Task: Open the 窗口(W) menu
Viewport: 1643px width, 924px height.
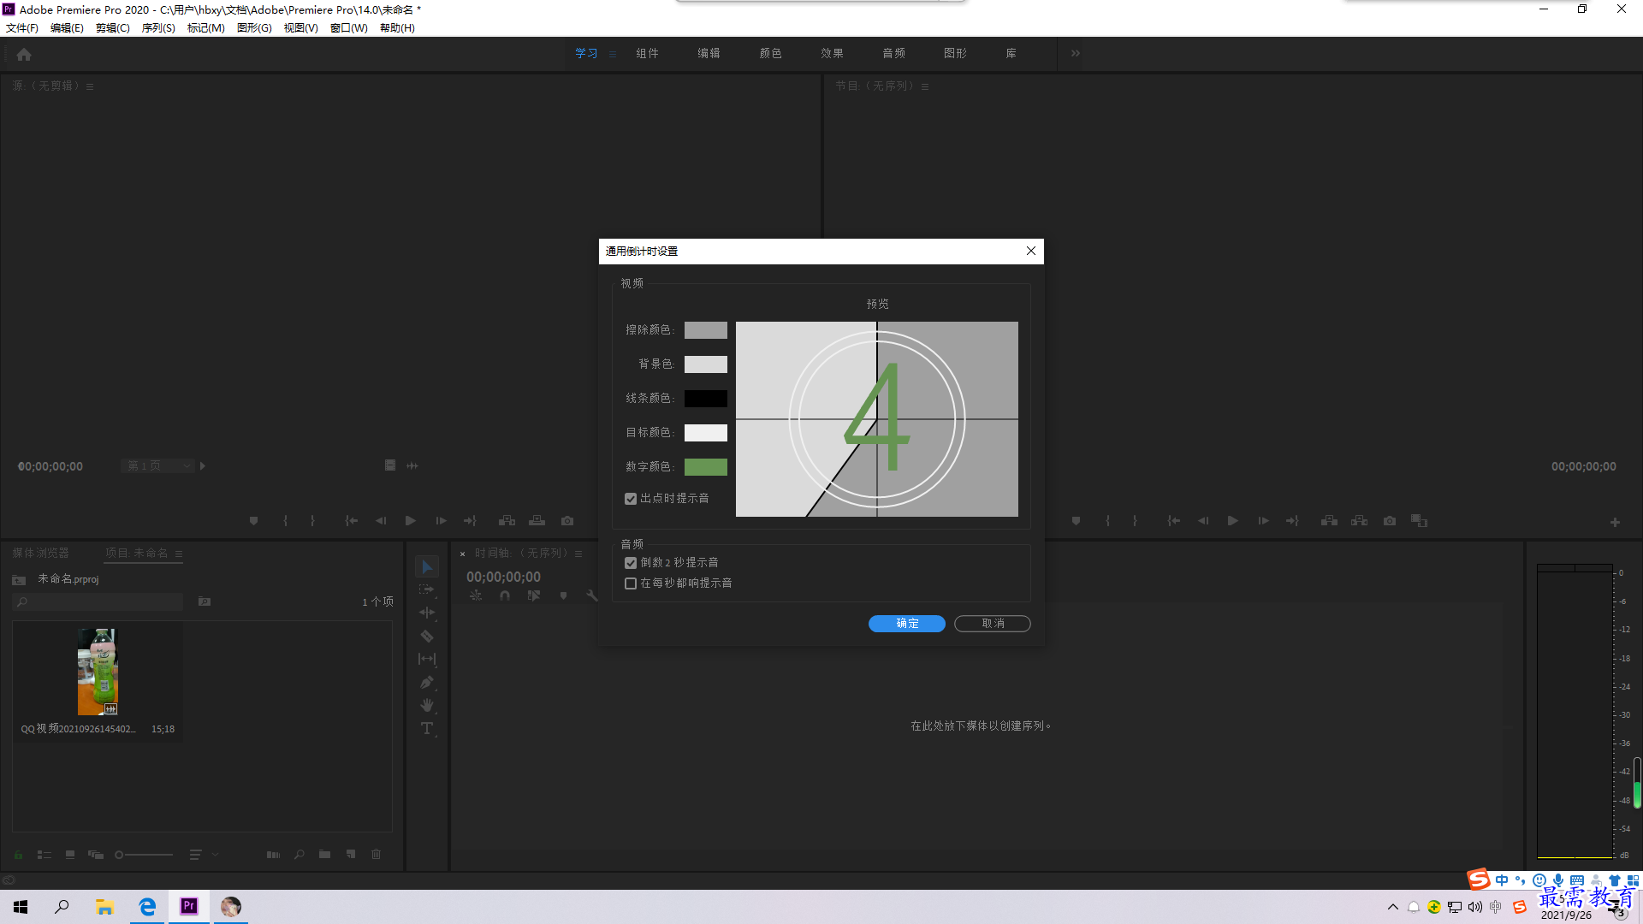Action: point(349,28)
